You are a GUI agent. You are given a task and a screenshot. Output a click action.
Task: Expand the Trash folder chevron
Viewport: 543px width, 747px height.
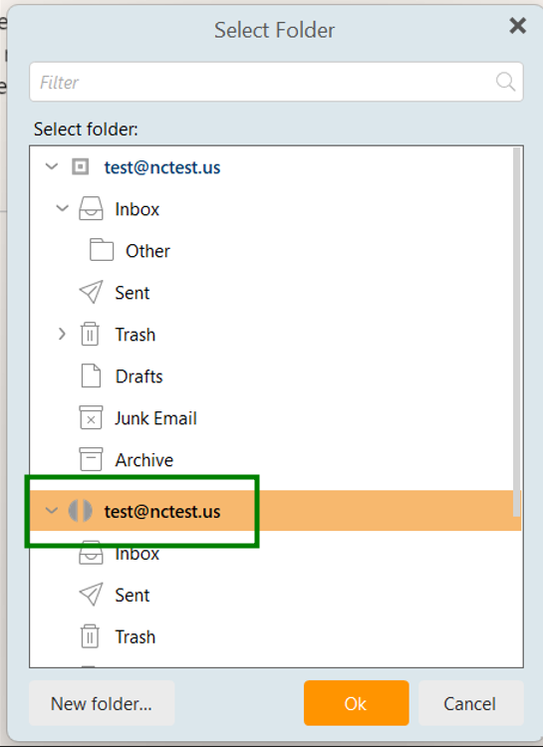click(62, 334)
